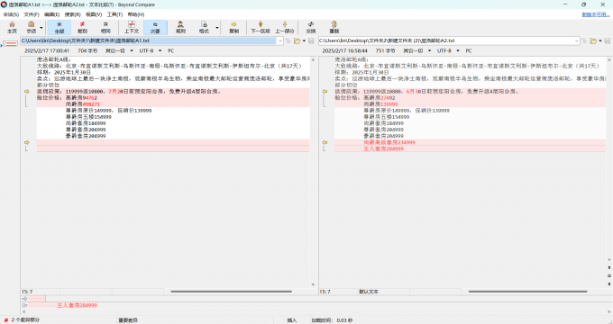Viewport: 613px width, 324px height.
Task: Click the right file path input field
Action: (x=445, y=40)
